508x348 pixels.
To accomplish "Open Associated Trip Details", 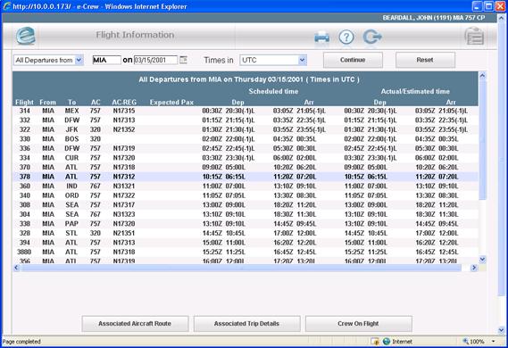I will point(246,323).
